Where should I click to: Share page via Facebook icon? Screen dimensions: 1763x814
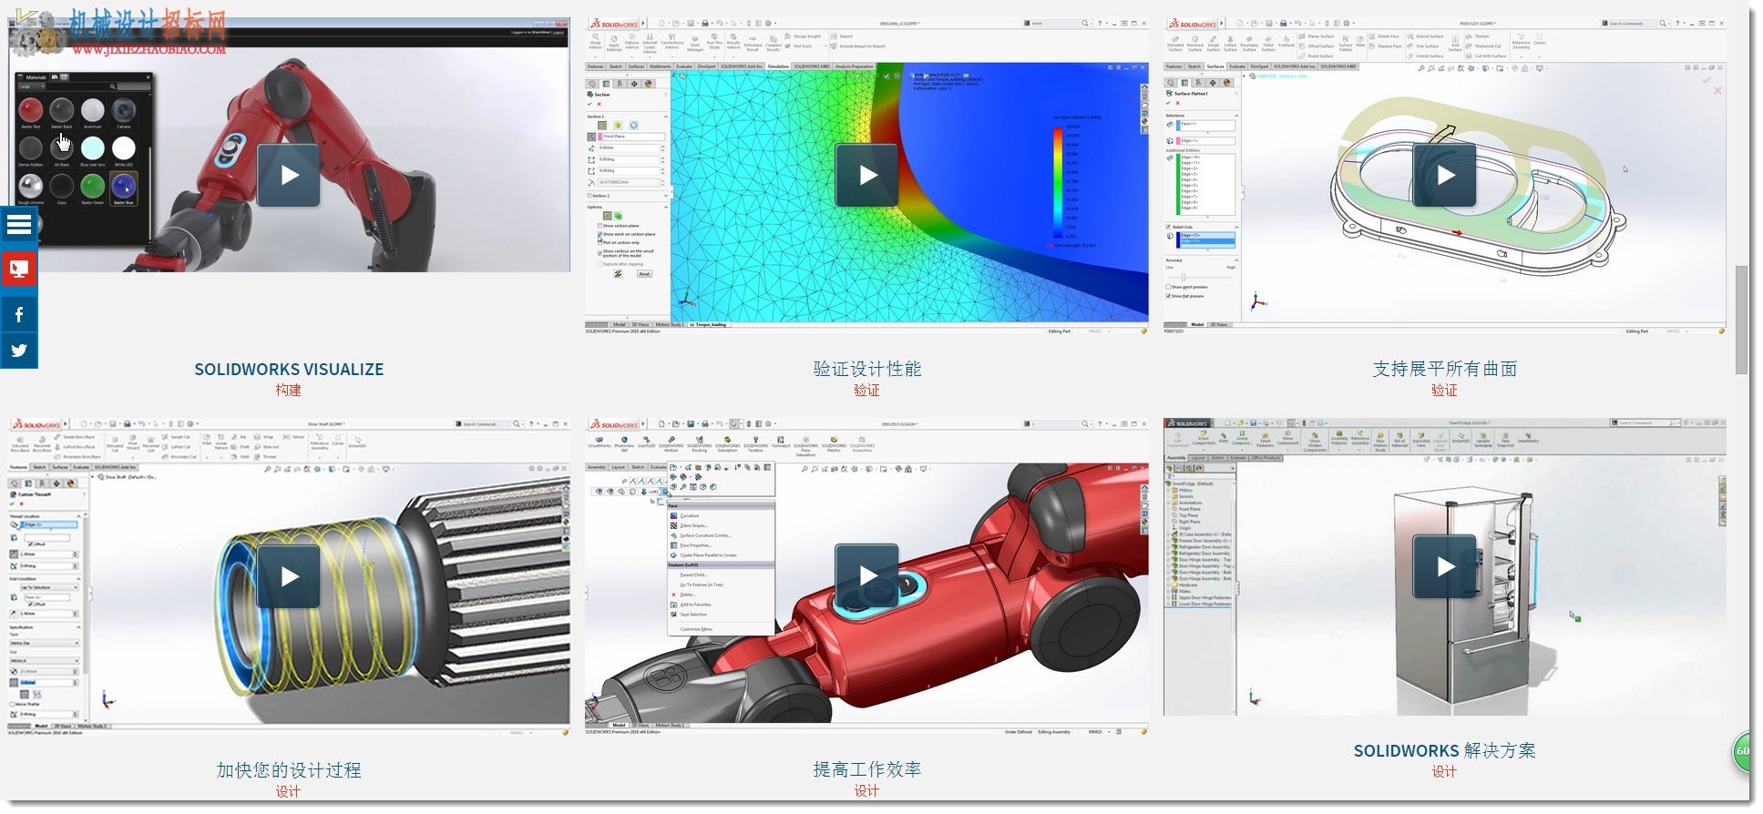click(19, 315)
